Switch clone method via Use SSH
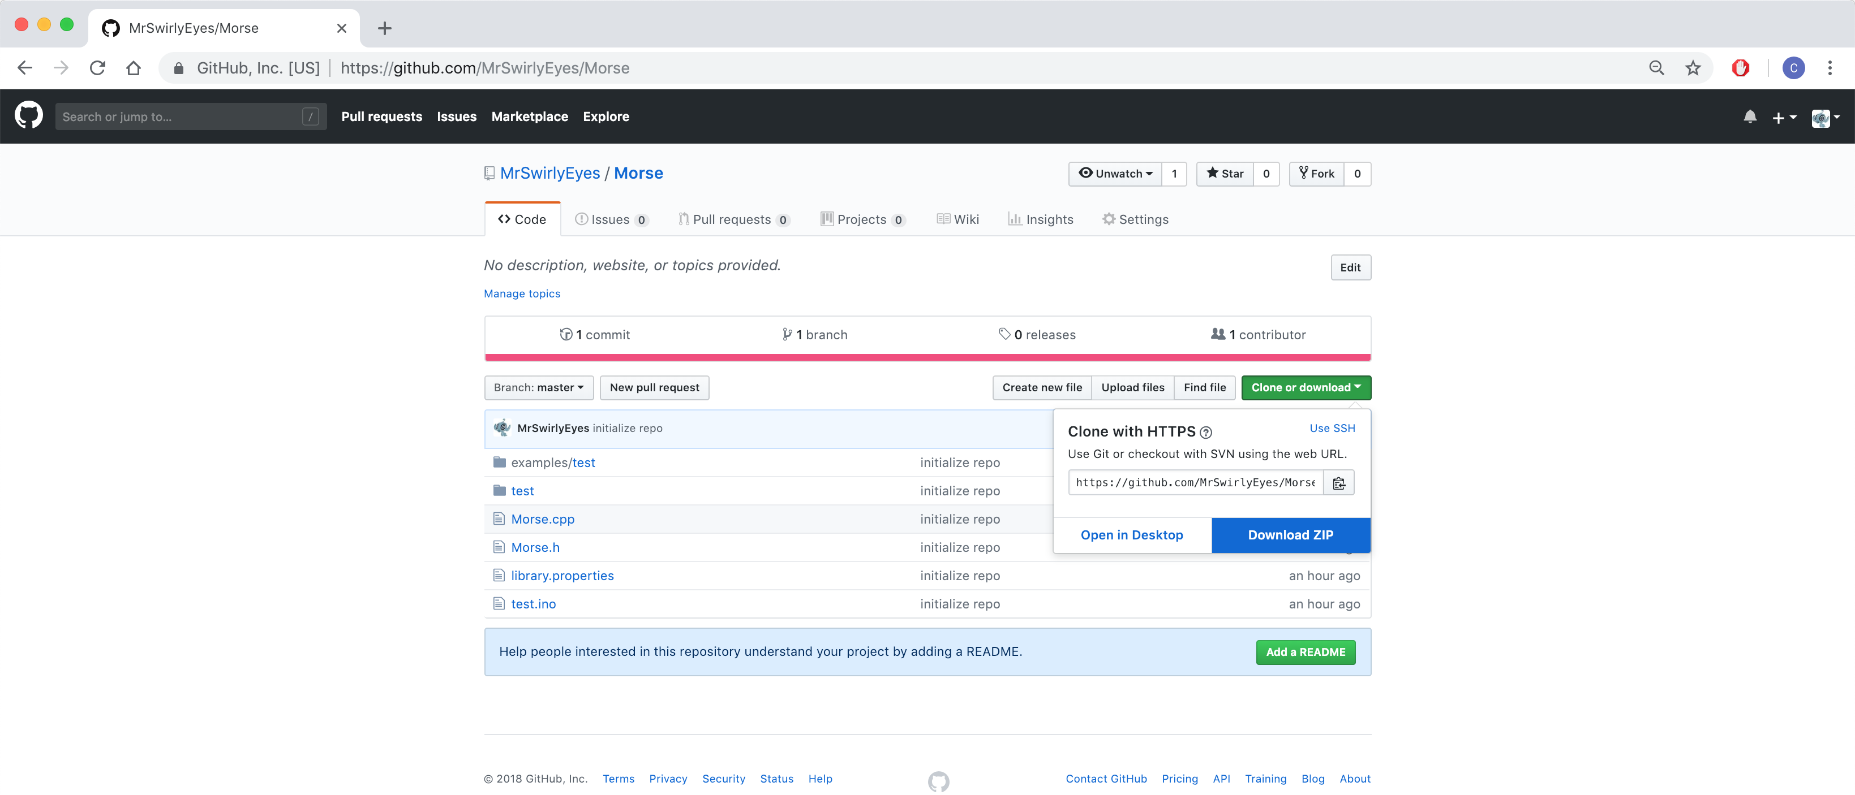 1332,428
